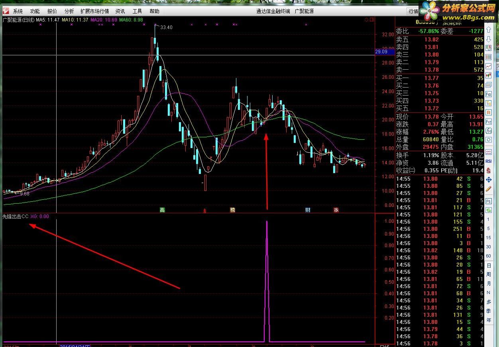The height and width of the screenshot is (347, 499).
Task: Click the red dollar sign icon
Action: tap(489, 170)
